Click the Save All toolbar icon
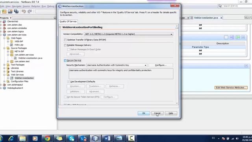This screenshot has width=252, height=142. (16, 11)
